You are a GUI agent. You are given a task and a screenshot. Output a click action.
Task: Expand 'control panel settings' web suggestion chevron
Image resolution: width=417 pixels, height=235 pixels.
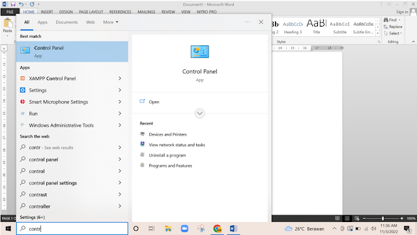click(x=120, y=183)
